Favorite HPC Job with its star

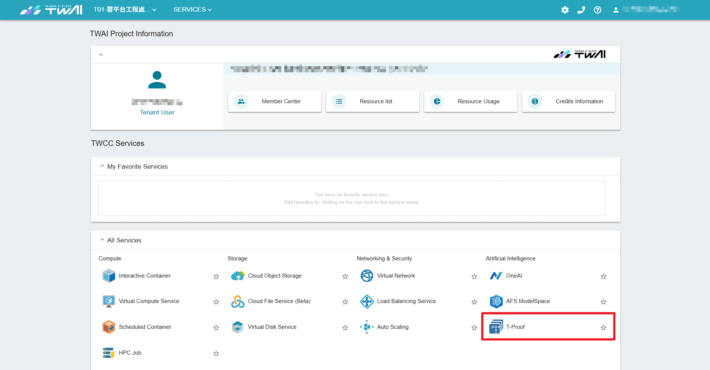pyautogui.click(x=216, y=354)
